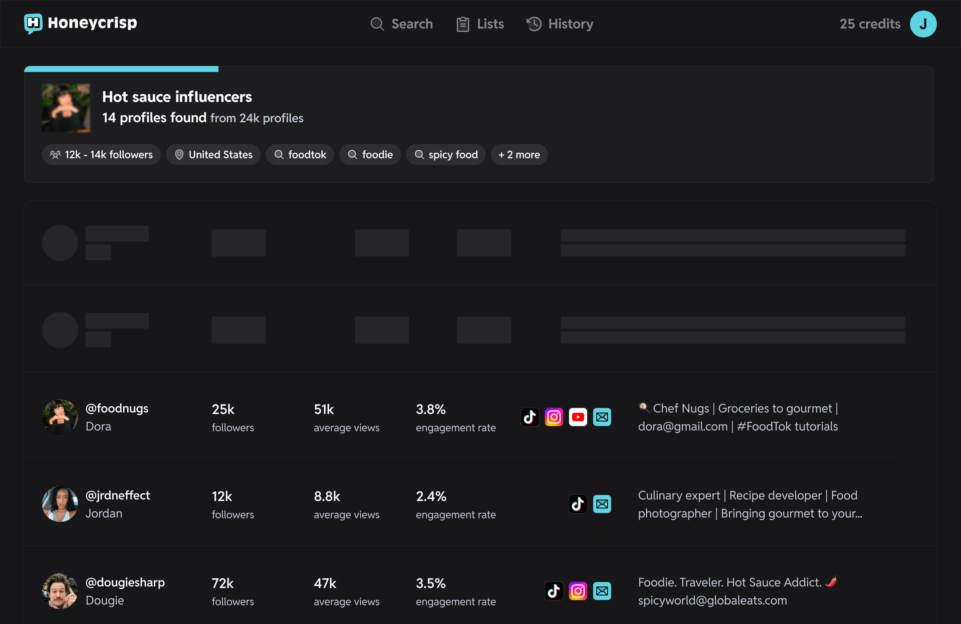Open the History section

pos(570,24)
